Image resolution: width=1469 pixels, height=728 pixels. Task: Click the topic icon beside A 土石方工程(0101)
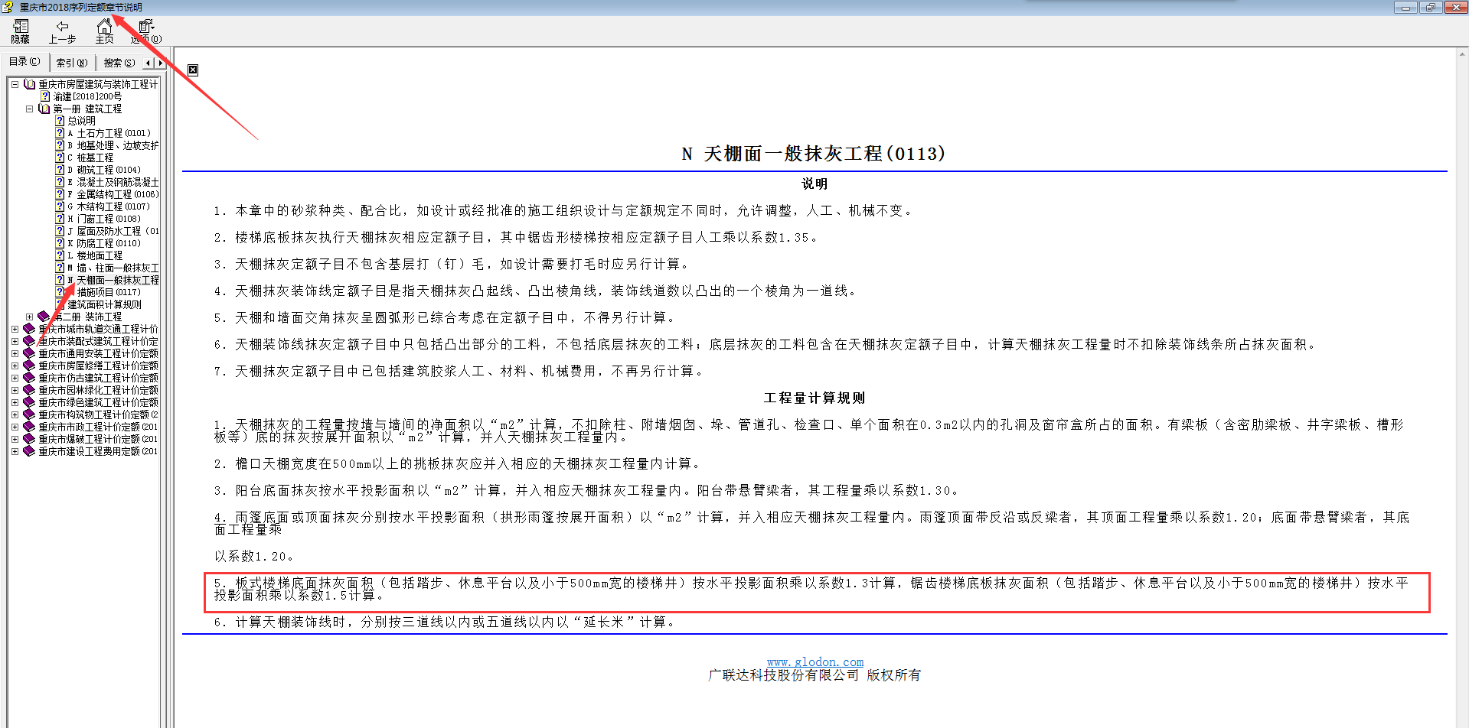[x=60, y=133]
